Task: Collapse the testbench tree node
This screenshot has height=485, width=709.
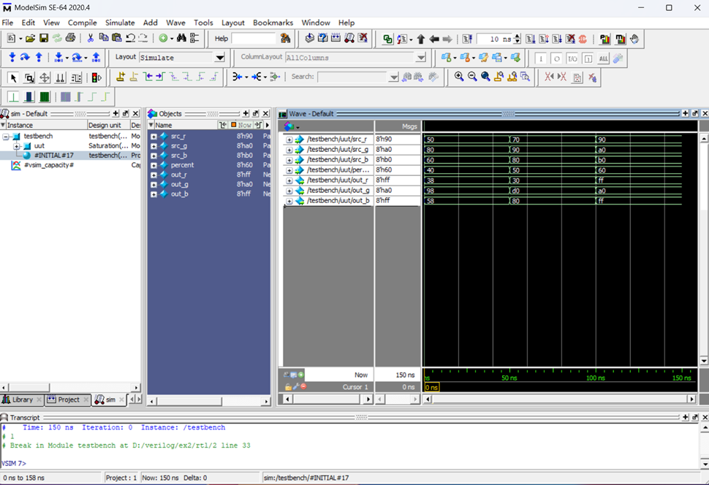Action: pyautogui.click(x=6, y=136)
